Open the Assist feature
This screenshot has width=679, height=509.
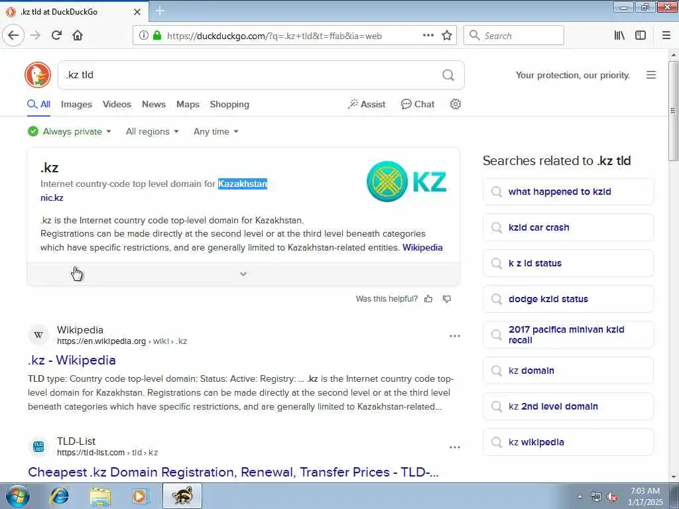[366, 104]
